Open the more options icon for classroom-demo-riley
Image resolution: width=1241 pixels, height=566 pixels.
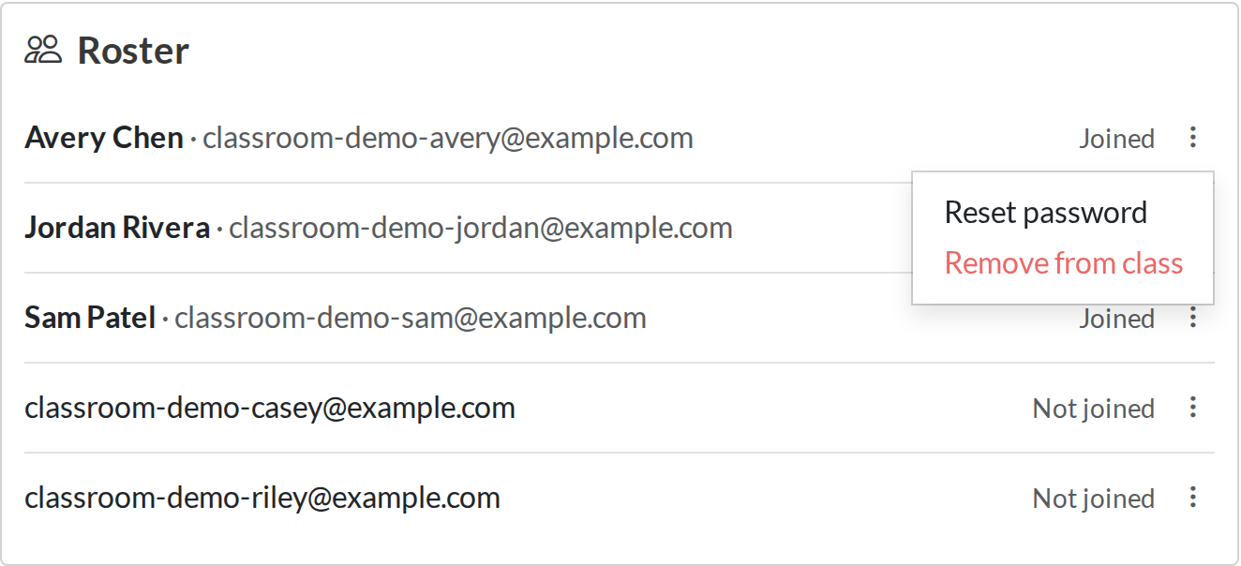1192,498
